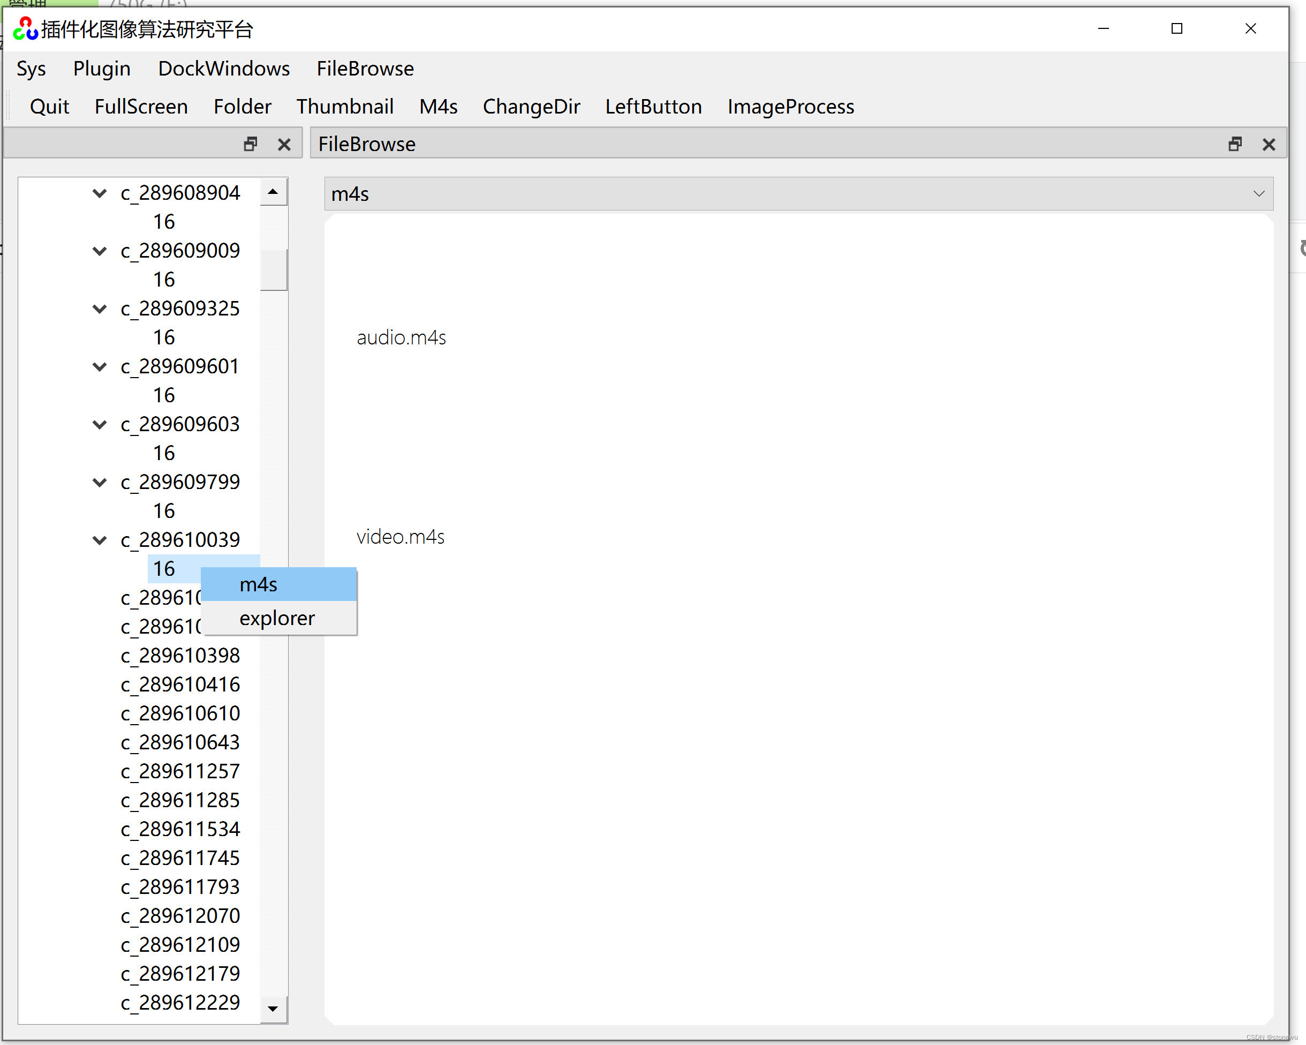1306x1045 pixels.
Task: Collapse the c_289609009 tree node
Action: click(100, 251)
